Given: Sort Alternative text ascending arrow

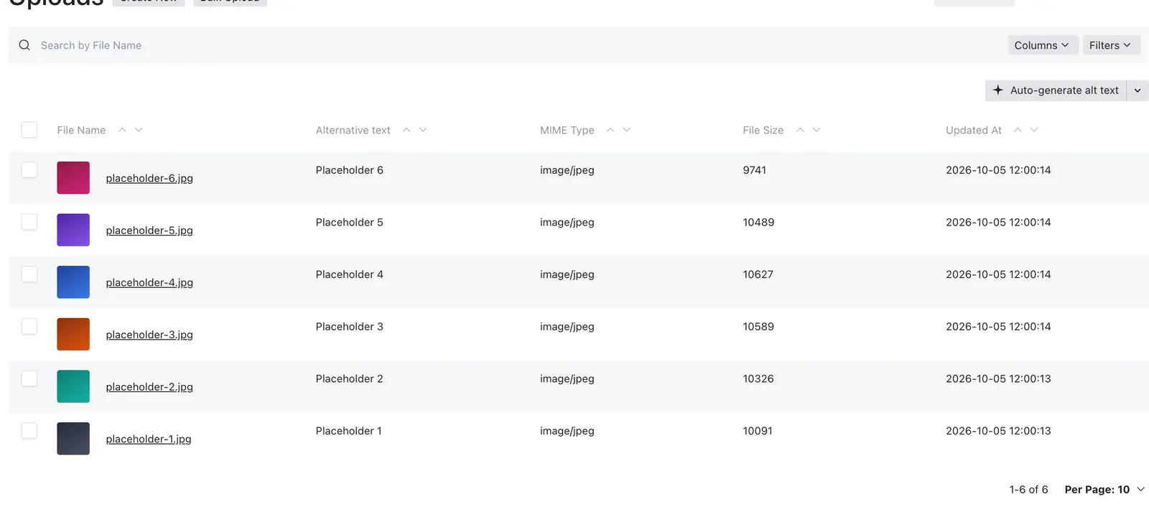Looking at the screenshot, I should (x=406, y=130).
